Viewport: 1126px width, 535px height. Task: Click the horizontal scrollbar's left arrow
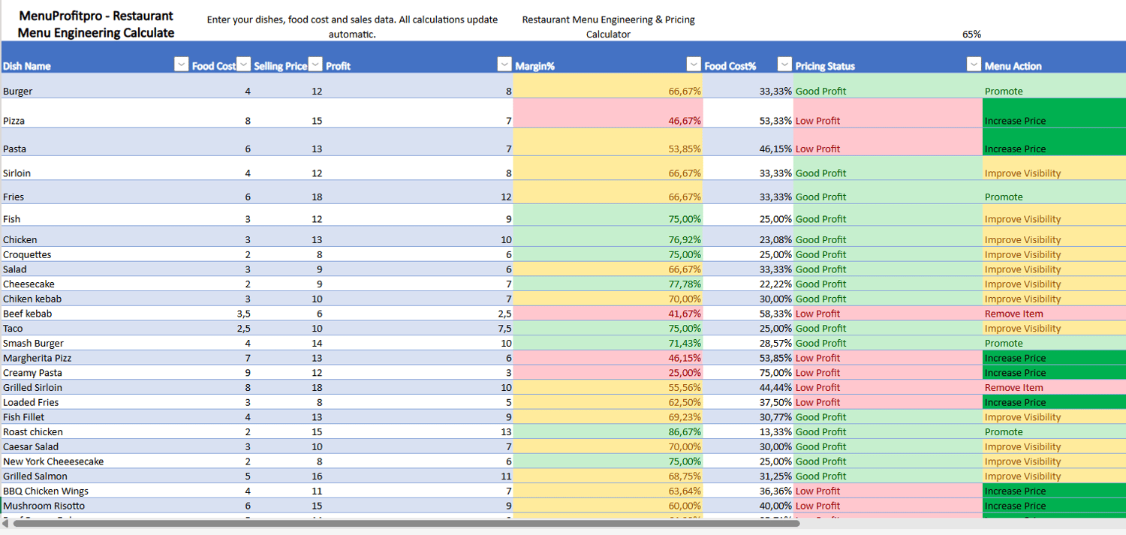pyautogui.click(x=6, y=523)
